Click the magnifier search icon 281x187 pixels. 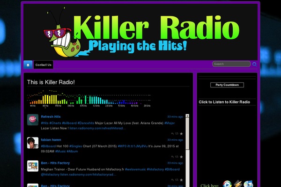[x=254, y=64]
